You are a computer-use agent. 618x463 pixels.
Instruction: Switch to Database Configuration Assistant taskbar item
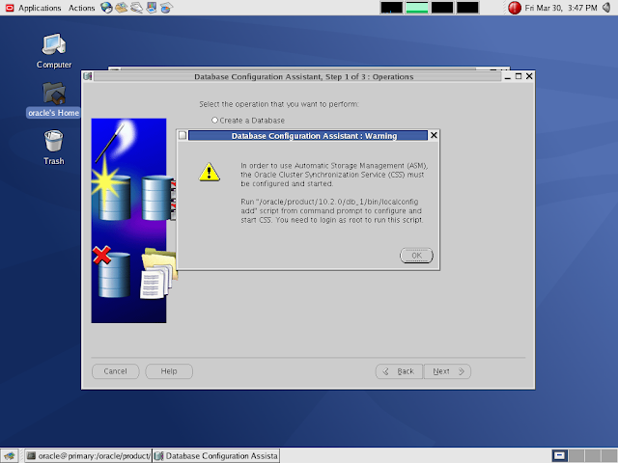(x=216, y=456)
